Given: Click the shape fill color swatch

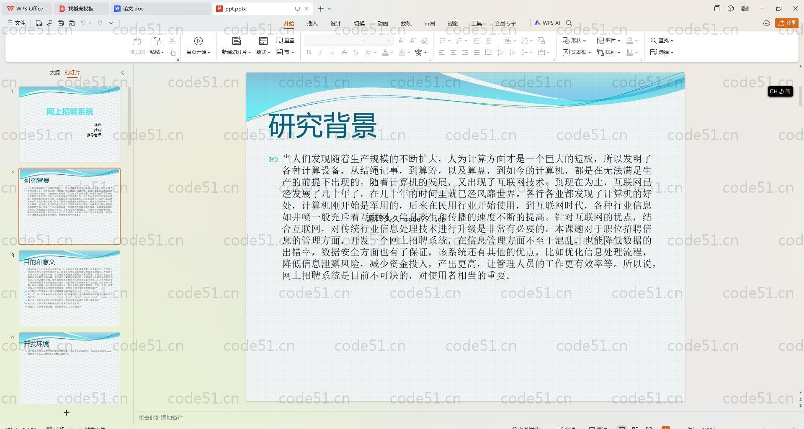Looking at the screenshot, I should coord(630,41).
